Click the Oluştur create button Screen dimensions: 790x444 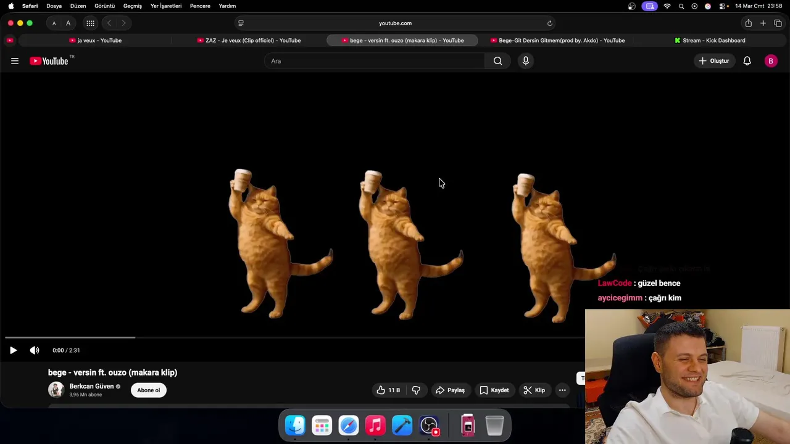point(714,61)
